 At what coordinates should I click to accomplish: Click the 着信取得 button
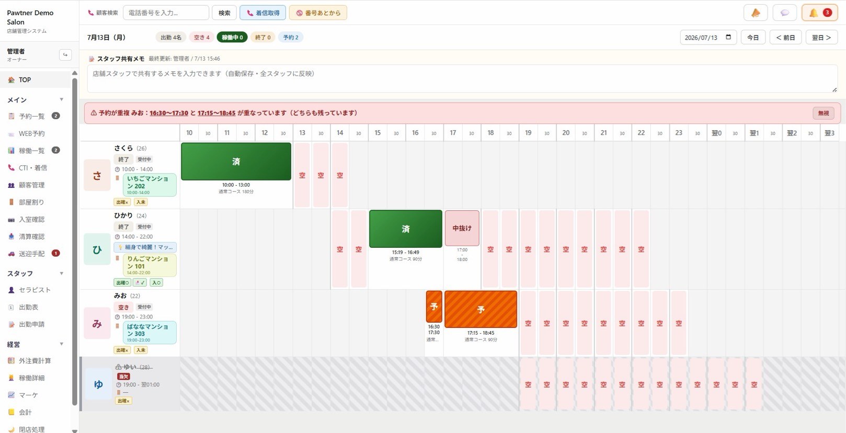tap(263, 13)
